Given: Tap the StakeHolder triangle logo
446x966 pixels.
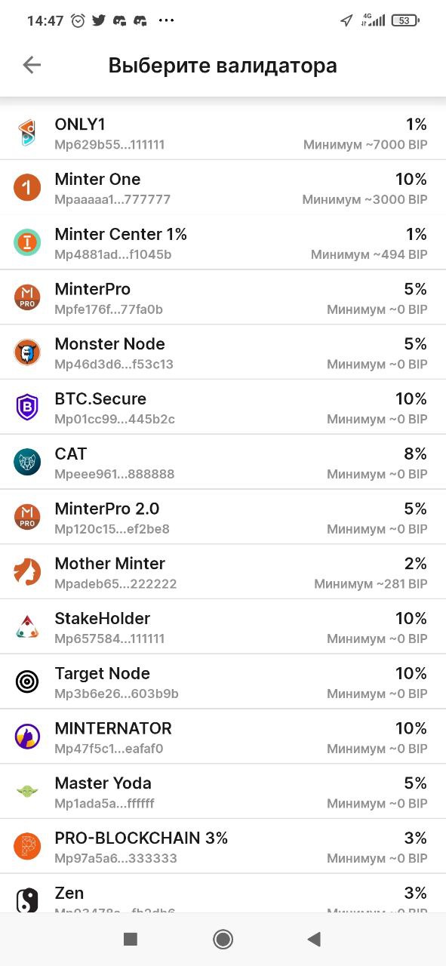Looking at the screenshot, I should pos(27,626).
